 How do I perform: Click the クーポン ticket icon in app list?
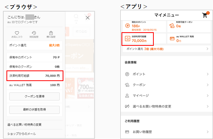tap(127, 85)
